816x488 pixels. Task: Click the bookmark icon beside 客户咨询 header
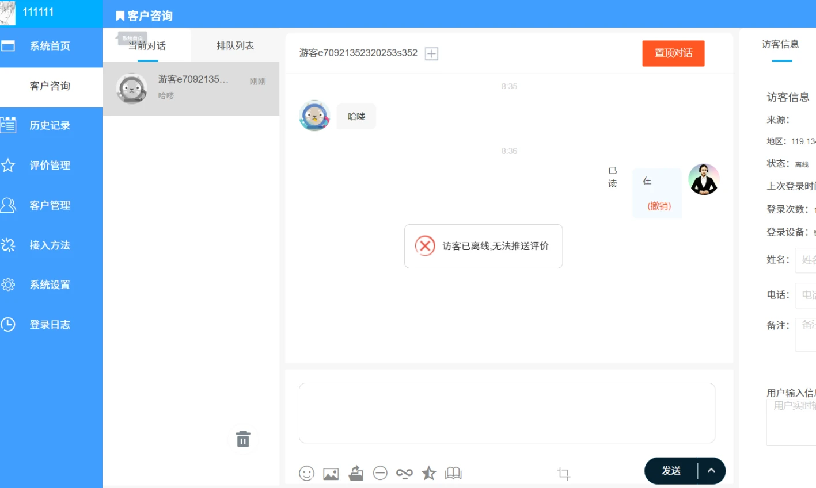tap(120, 16)
